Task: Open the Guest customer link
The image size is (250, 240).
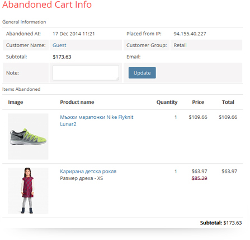Action: [59, 45]
